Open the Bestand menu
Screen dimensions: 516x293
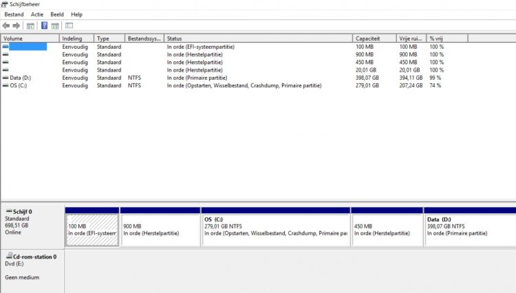(14, 14)
